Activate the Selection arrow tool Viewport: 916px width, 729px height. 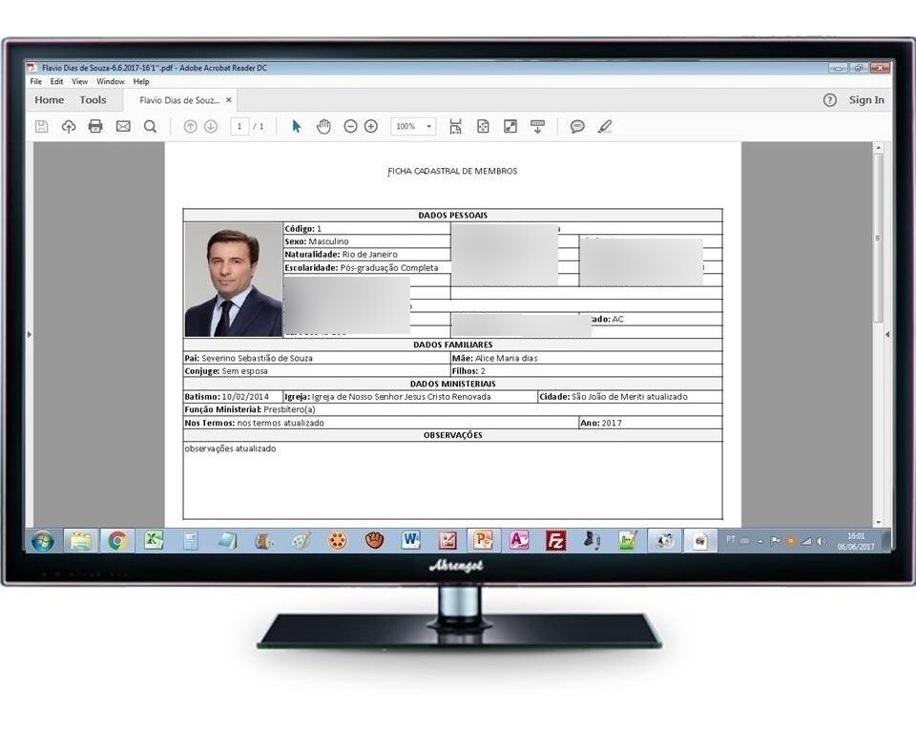(x=296, y=126)
